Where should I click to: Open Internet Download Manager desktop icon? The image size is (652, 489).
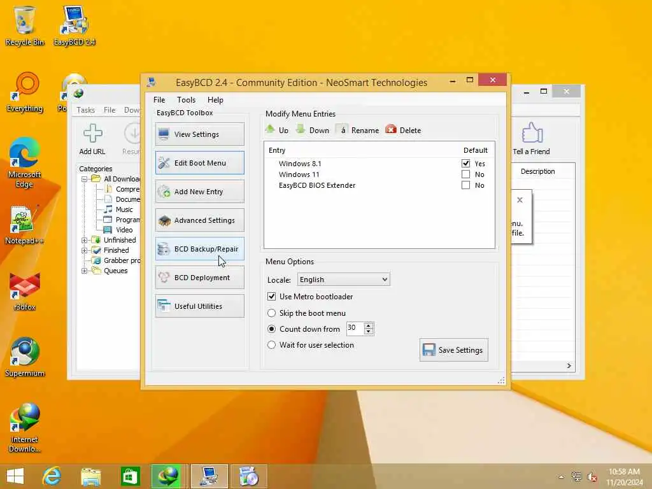click(25, 428)
